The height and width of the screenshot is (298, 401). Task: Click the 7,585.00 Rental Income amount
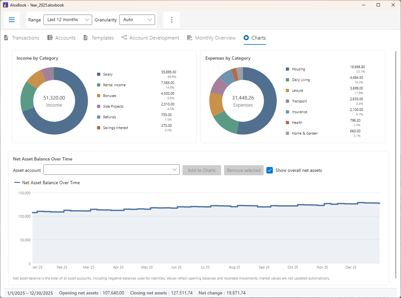click(x=168, y=83)
